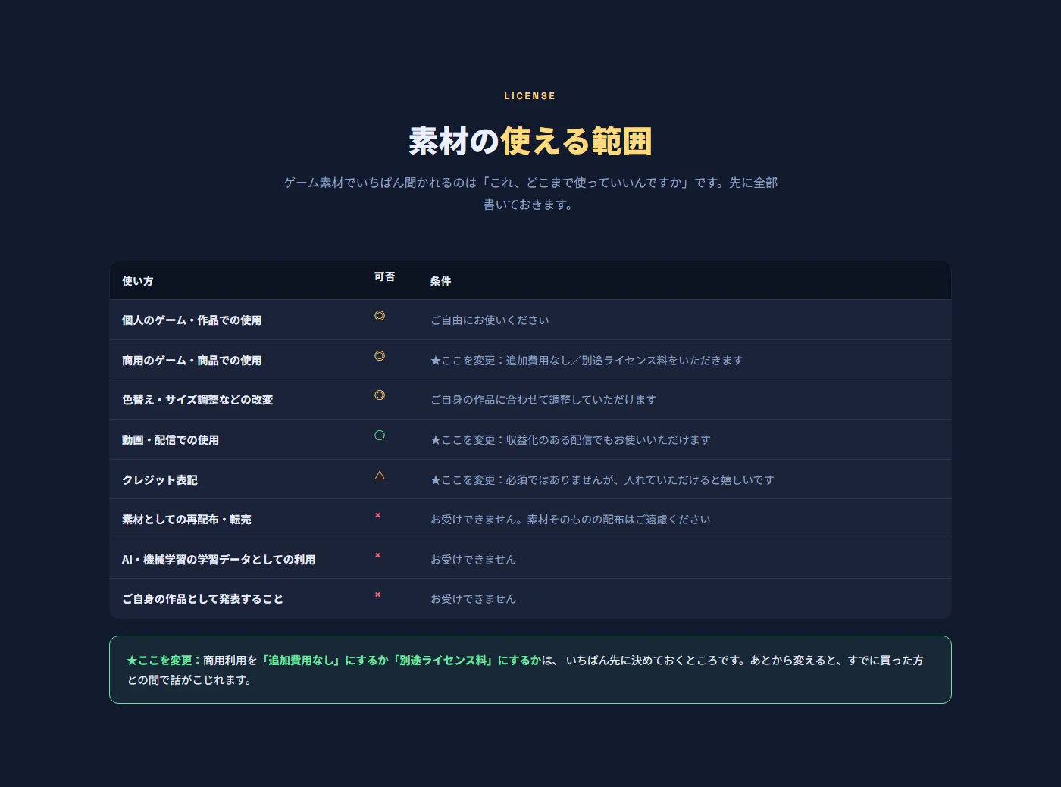Screen dimensions: 1061x787
Task: Click the red cross in ご自身の作品として発表すること row
Action: pyautogui.click(x=377, y=595)
